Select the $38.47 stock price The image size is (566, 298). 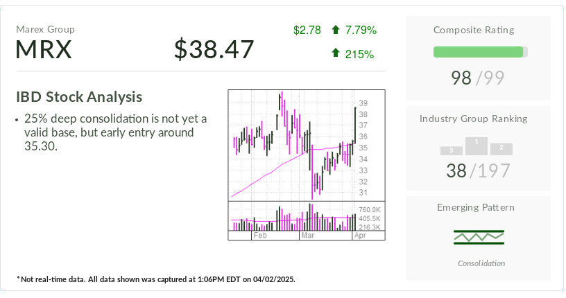coord(214,49)
